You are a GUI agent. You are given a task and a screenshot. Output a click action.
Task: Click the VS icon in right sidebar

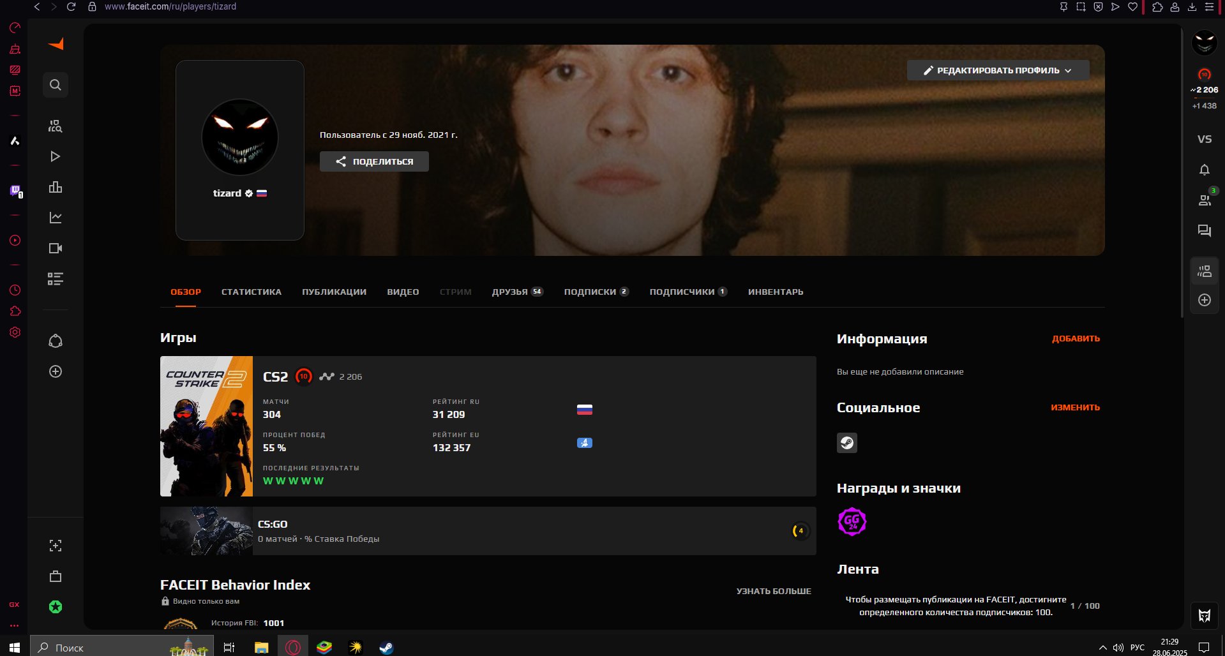point(1205,139)
